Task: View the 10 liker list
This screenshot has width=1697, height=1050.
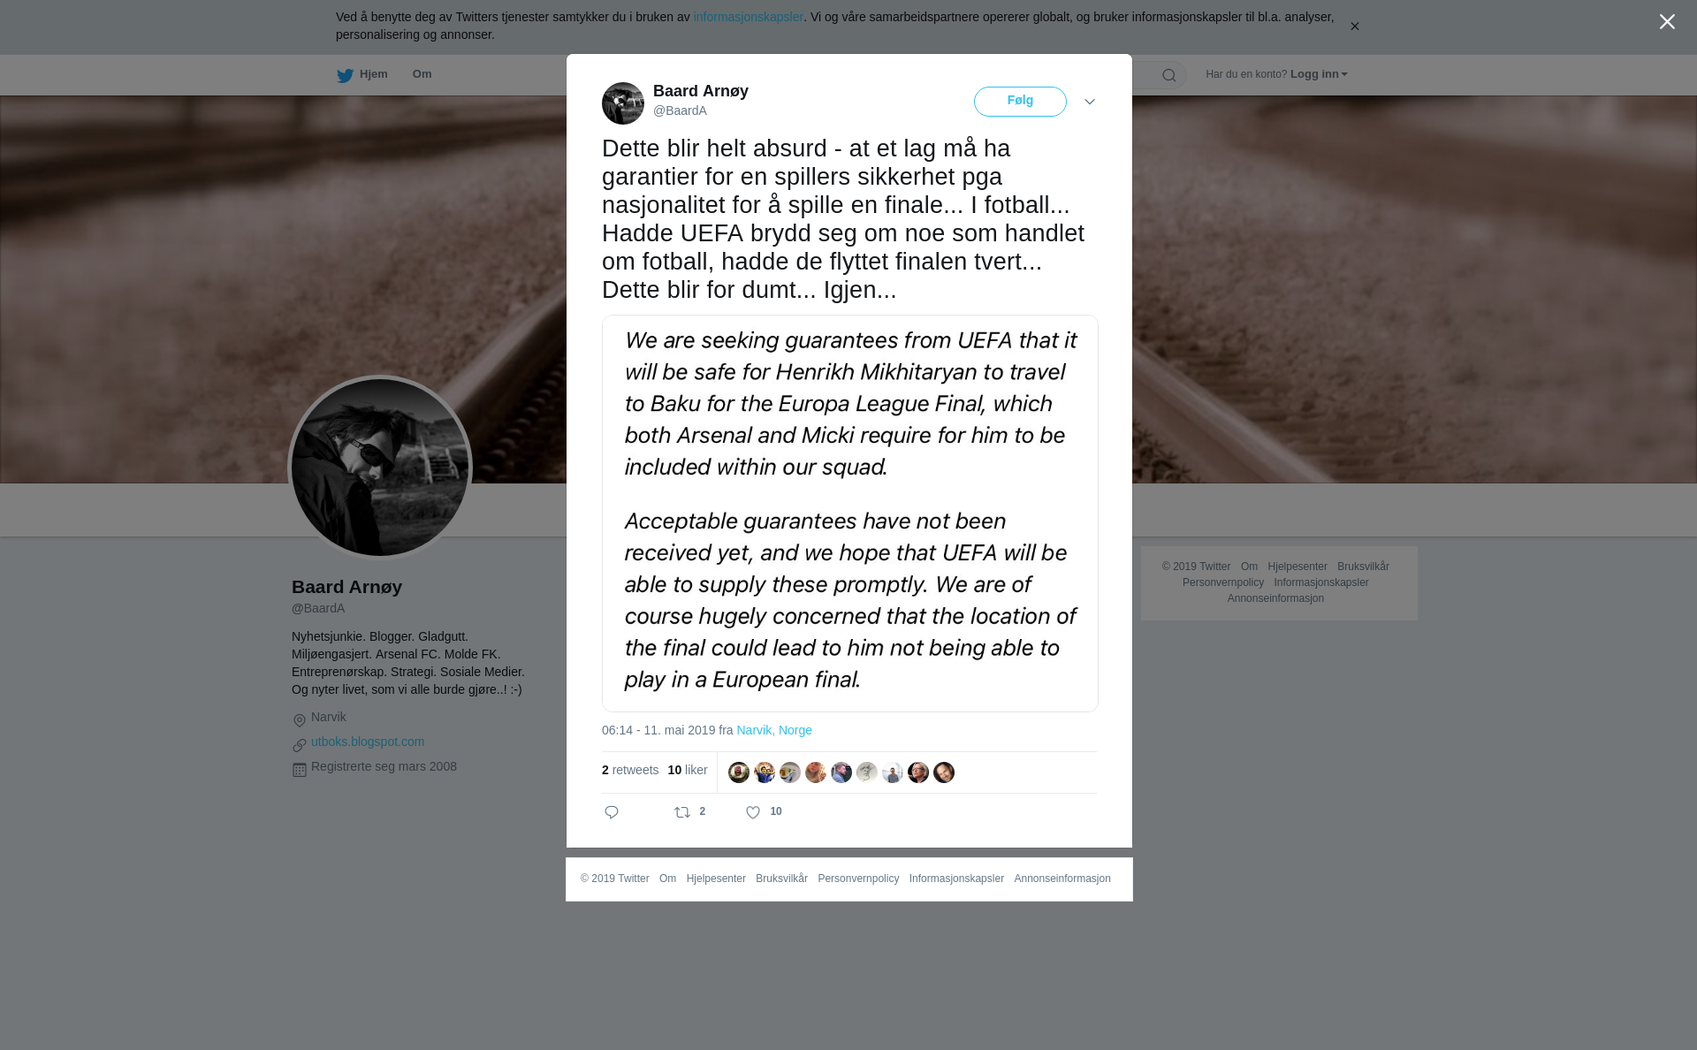Action: 688,770
